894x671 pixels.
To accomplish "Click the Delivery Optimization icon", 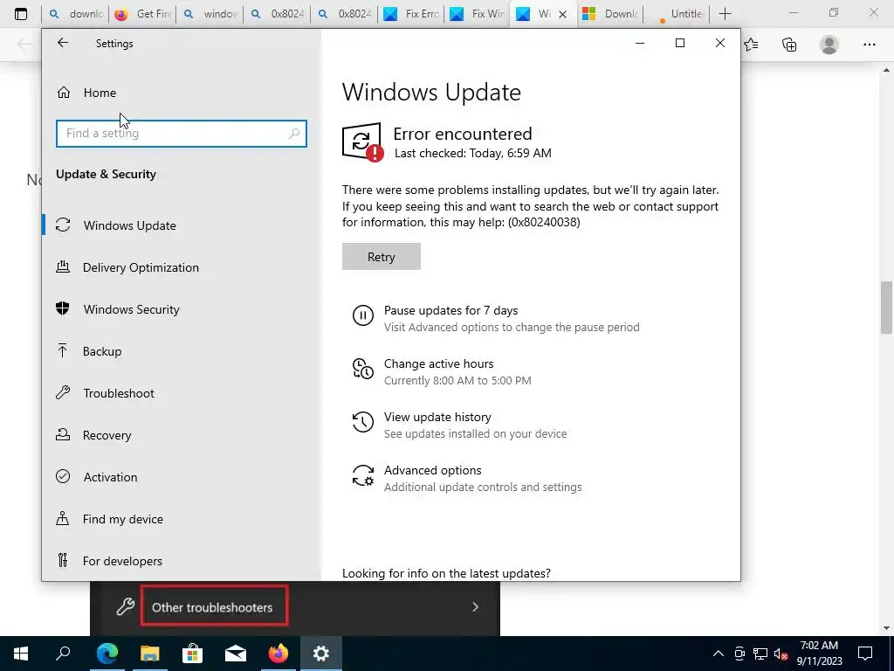I will coord(63,266).
